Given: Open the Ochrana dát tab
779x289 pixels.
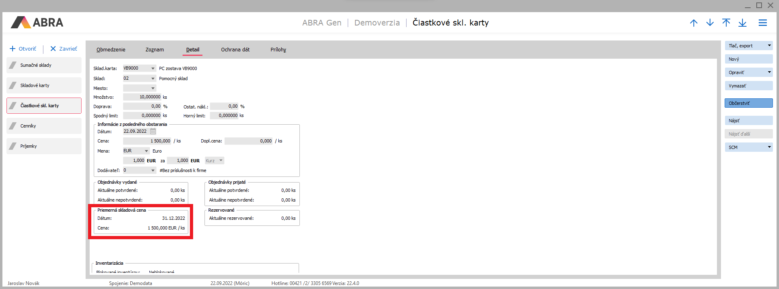Looking at the screenshot, I should [x=235, y=50].
